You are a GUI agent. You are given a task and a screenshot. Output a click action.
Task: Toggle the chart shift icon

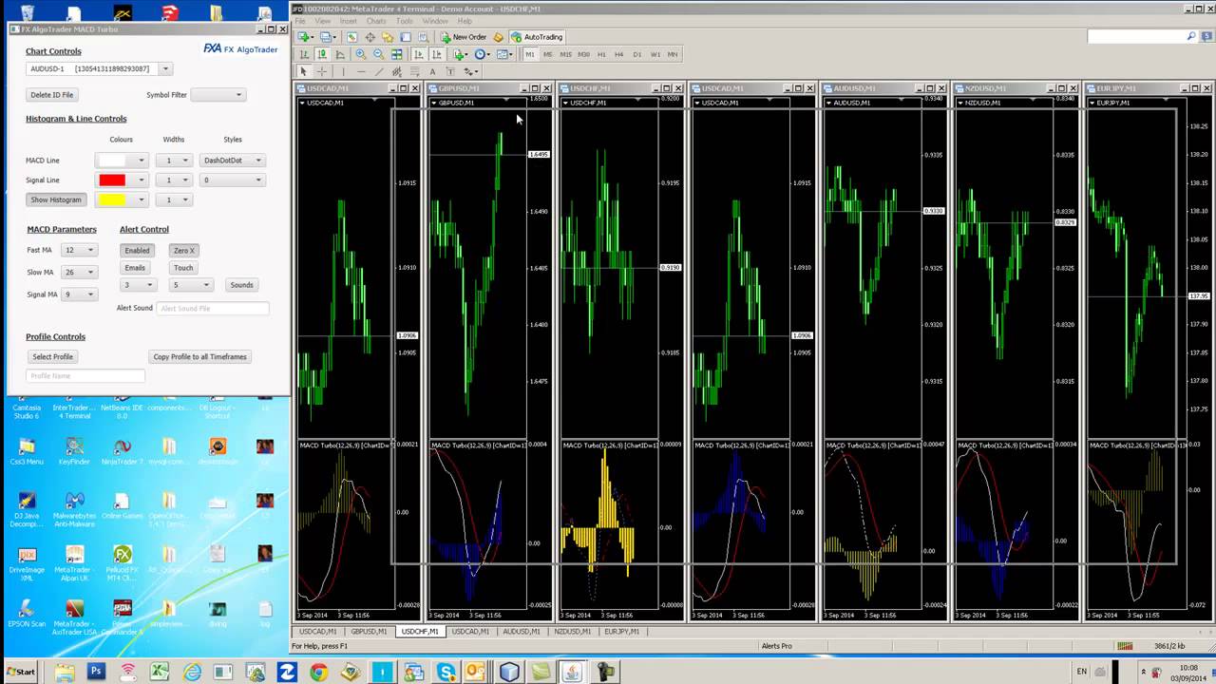point(437,54)
